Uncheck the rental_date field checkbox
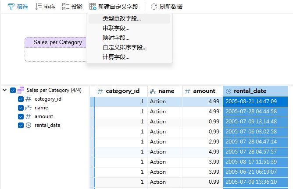 pyautogui.click(x=21, y=125)
